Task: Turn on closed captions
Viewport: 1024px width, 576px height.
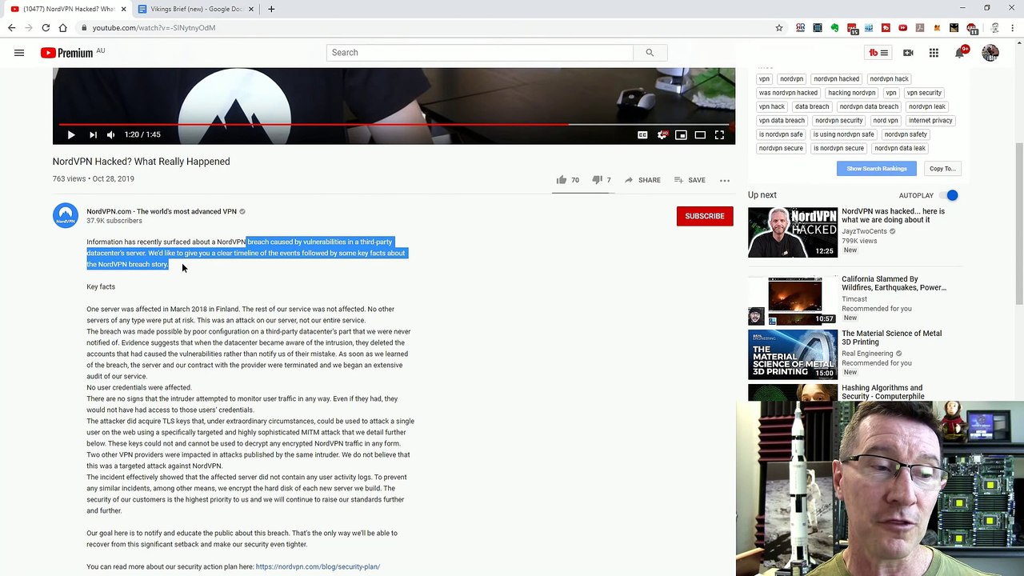Action: (642, 135)
